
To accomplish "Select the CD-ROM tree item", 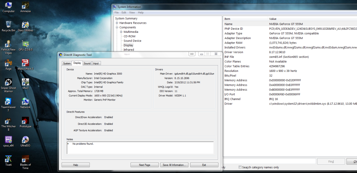I will pos(129,36).
